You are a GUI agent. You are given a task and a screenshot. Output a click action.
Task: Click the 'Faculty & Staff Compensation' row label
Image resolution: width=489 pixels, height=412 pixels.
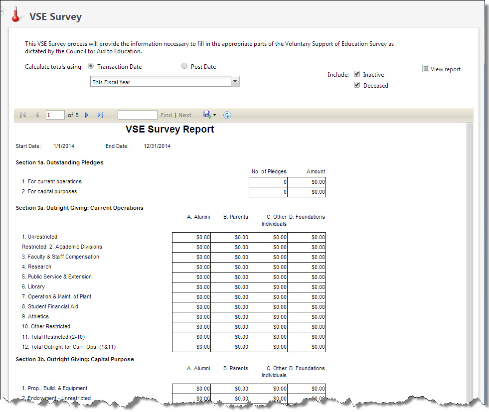60,257
